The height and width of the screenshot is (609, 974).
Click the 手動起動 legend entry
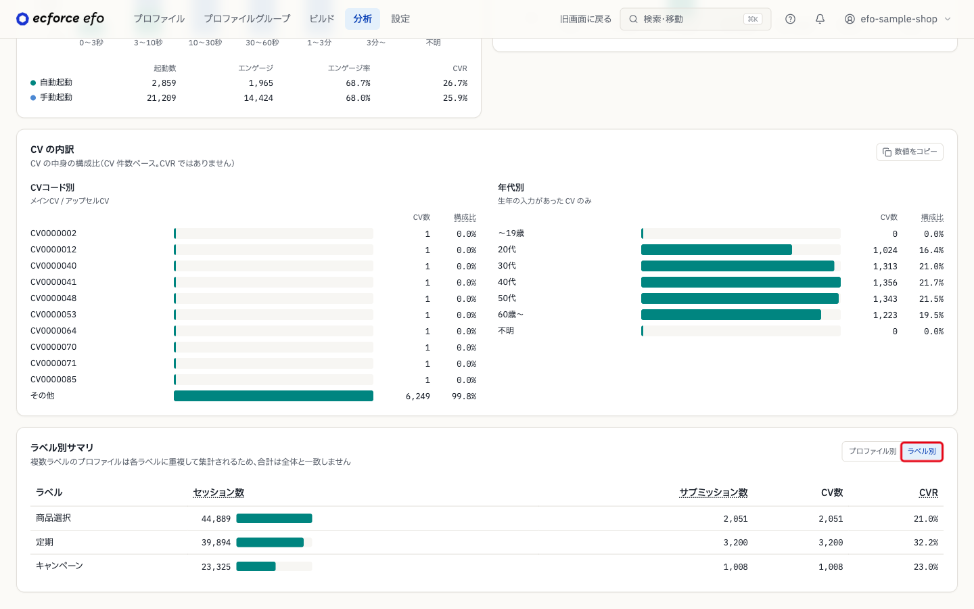tap(51, 97)
